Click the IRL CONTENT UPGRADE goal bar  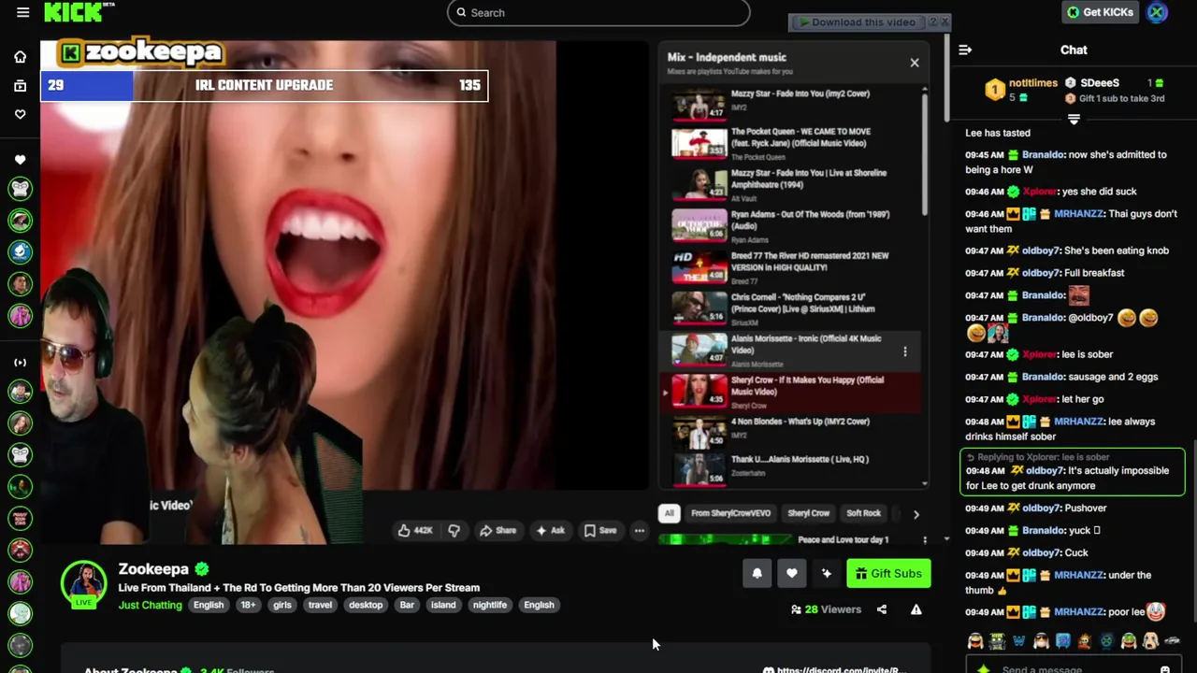coord(264,85)
